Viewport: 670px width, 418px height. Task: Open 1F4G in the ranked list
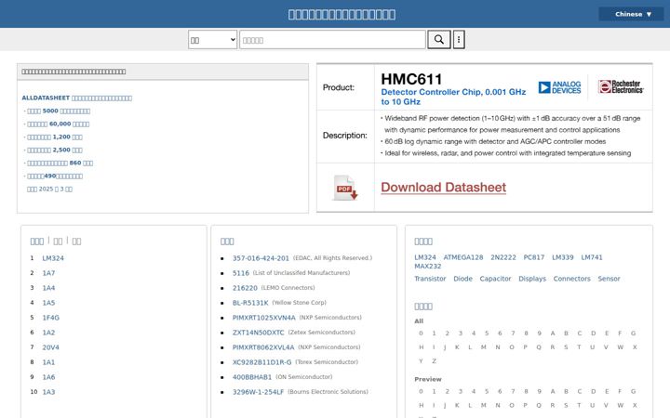click(51, 318)
